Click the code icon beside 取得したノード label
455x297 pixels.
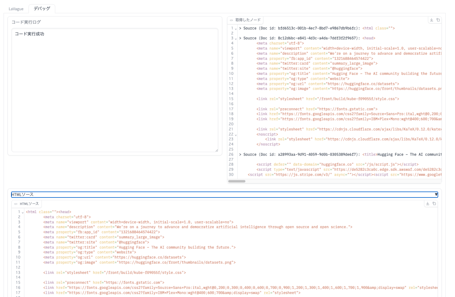tap(231, 20)
